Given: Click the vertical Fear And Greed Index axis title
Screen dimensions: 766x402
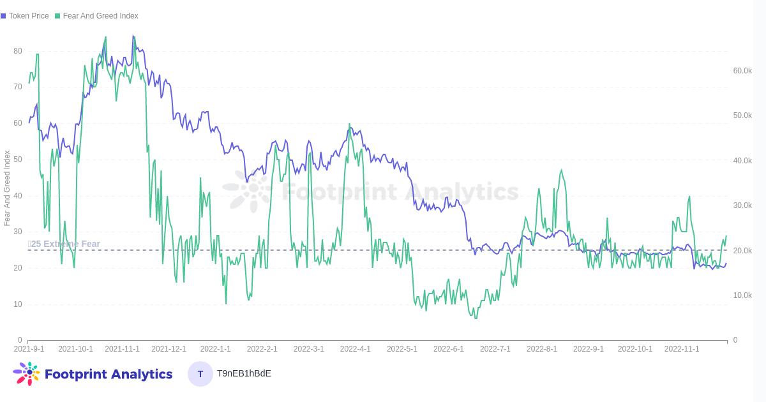Looking at the screenshot, I should click(x=7, y=188).
